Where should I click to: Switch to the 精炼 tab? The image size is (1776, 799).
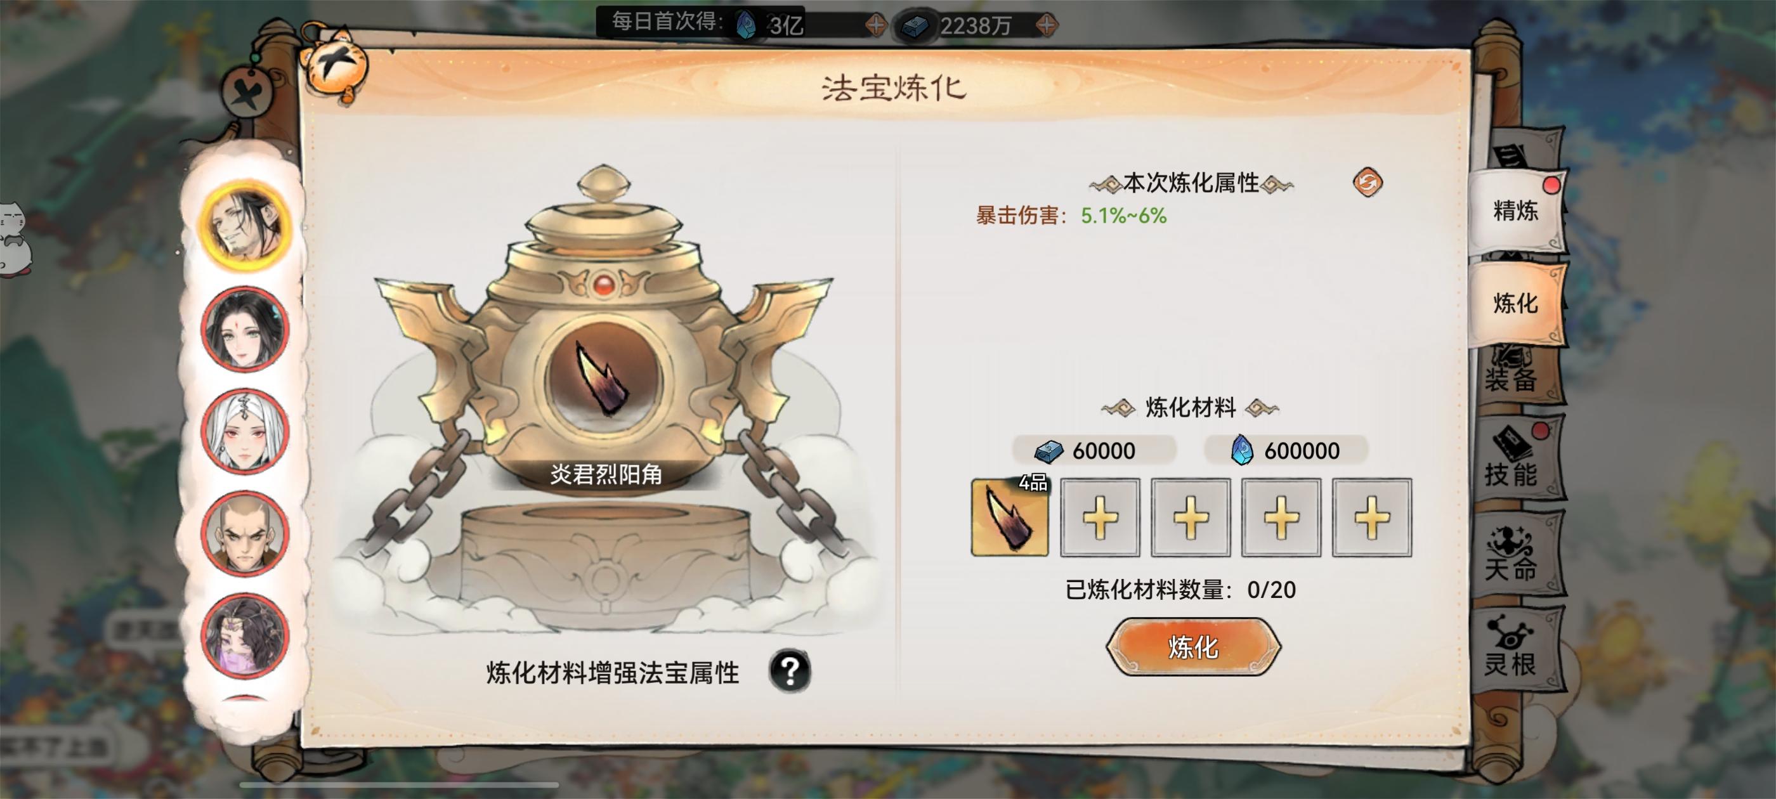1515,211
